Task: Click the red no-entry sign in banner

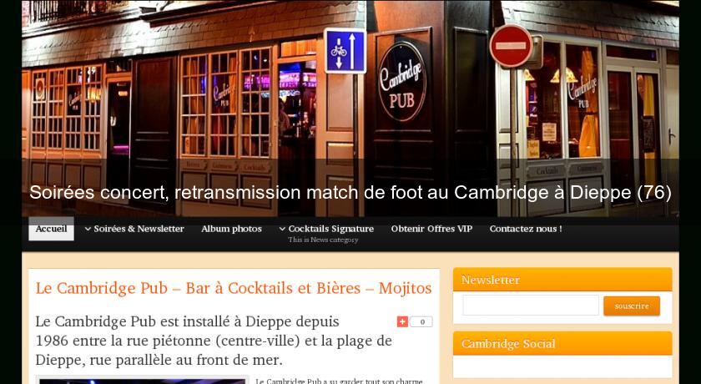Action: (x=511, y=46)
